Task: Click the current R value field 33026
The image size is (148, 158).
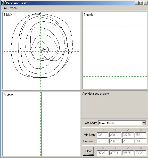Action: (x=141, y=153)
